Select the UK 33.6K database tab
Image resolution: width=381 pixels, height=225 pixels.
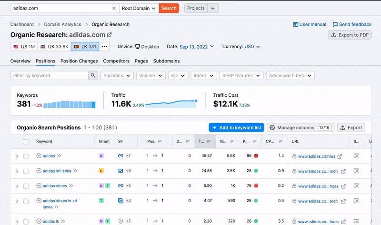(x=54, y=47)
